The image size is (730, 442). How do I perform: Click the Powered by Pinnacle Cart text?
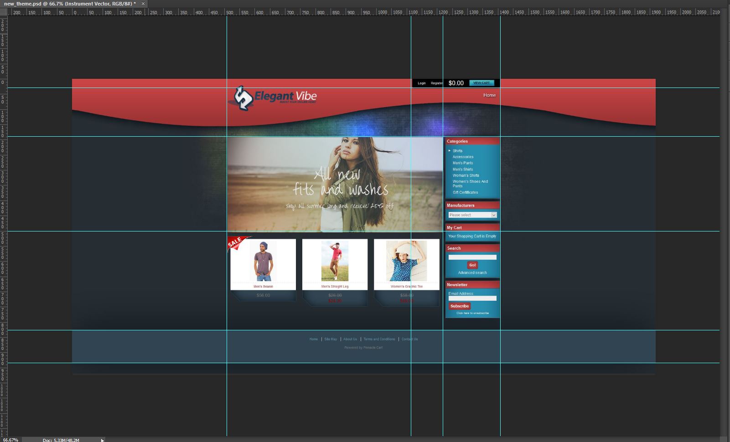pyautogui.click(x=363, y=348)
